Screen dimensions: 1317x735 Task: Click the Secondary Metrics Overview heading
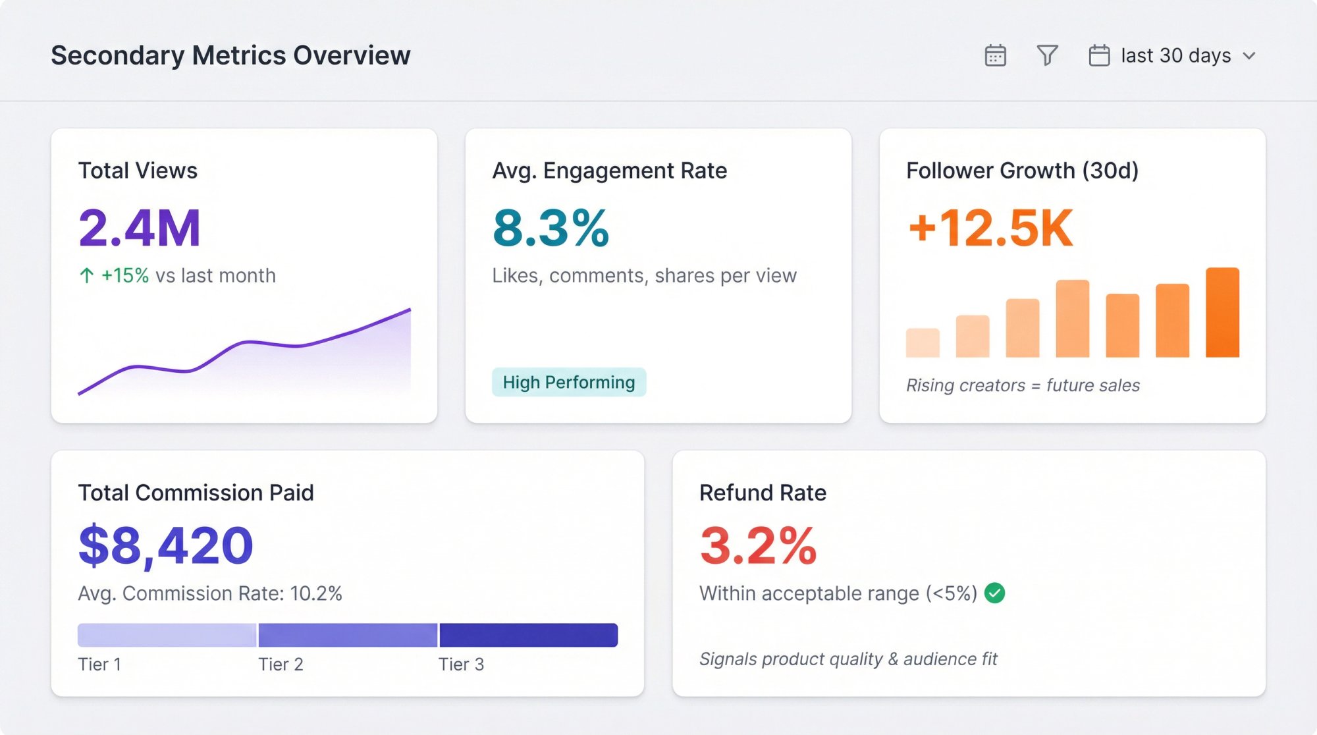230,55
